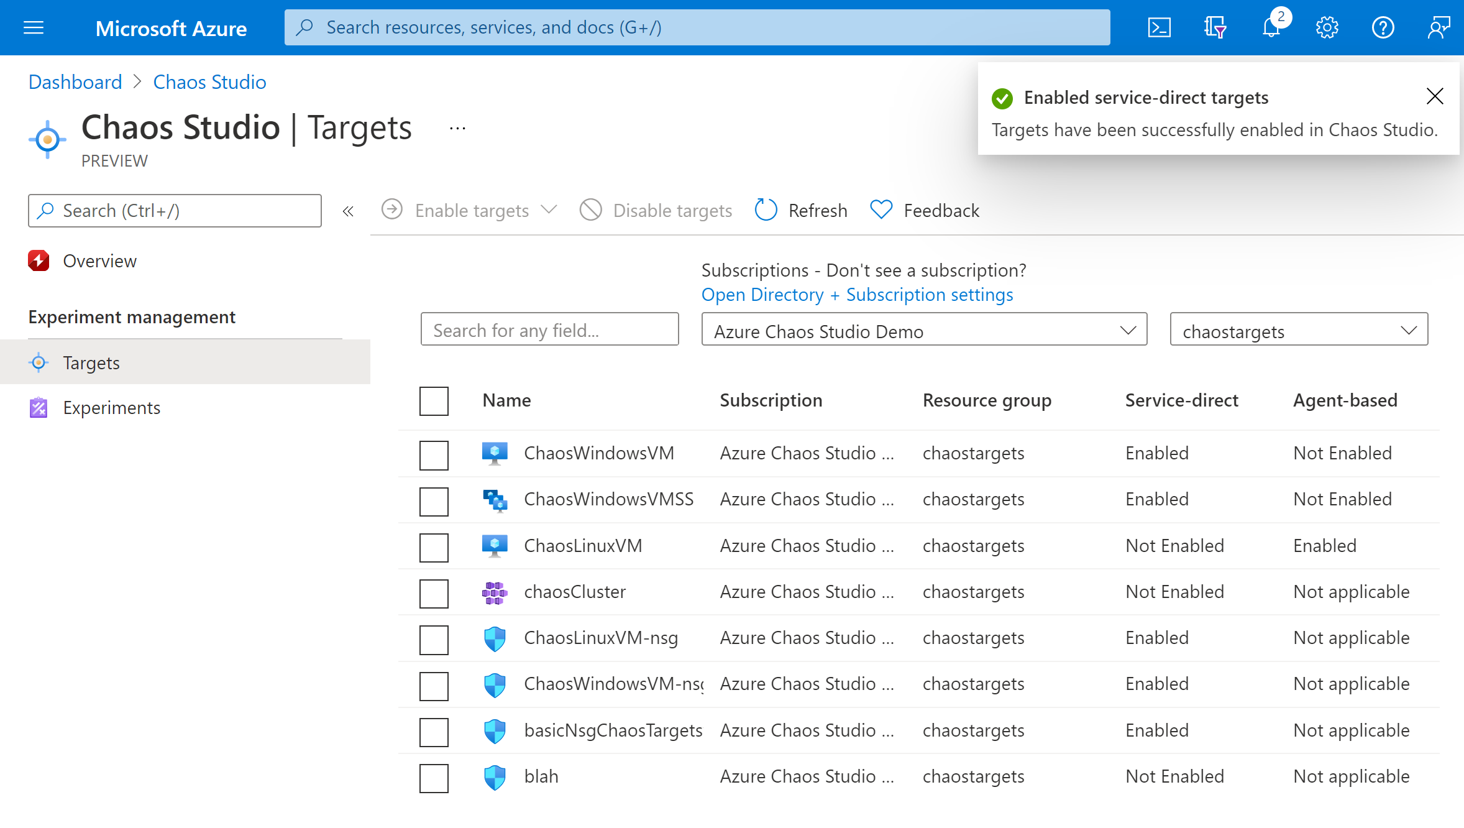Viewport: 1464px width, 828px height.
Task: Click the Feedback heart icon
Action: 880,210
